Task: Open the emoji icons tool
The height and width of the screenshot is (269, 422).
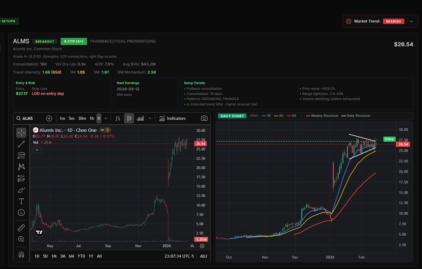Action: click(x=21, y=213)
